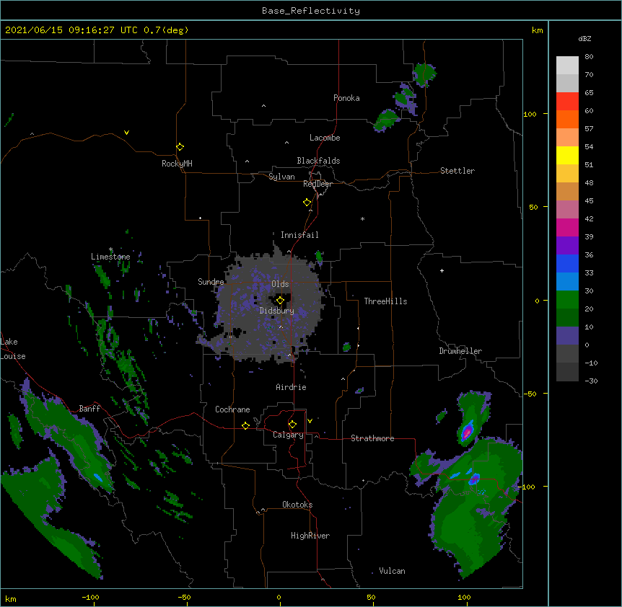This screenshot has width=622, height=607.
Task: Click the Innisfail city label
Action: pyautogui.click(x=299, y=235)
